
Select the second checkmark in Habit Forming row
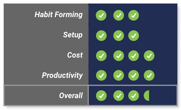119,15
